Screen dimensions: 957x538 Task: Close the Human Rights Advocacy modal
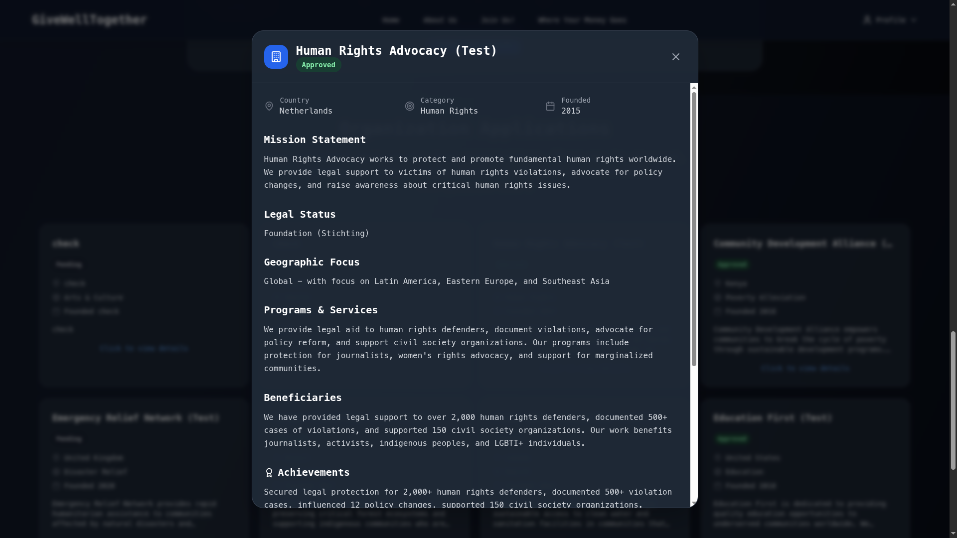pos(675,57)
